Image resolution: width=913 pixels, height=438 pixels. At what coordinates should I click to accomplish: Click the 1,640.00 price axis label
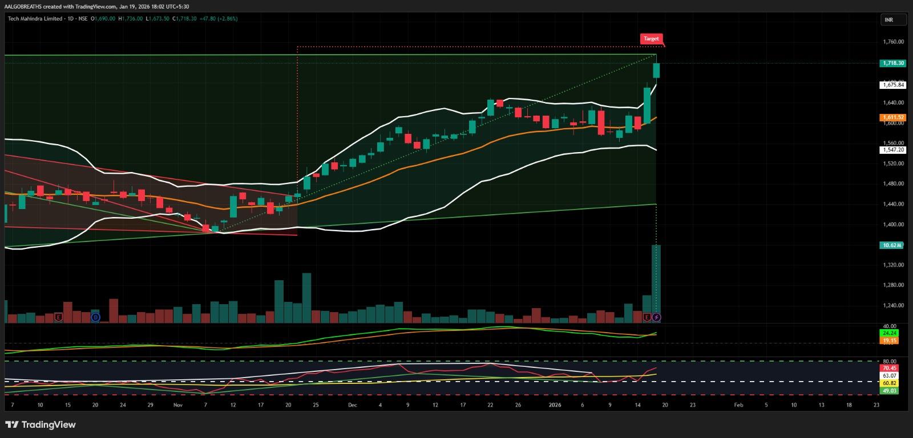(x=893, y=103)
